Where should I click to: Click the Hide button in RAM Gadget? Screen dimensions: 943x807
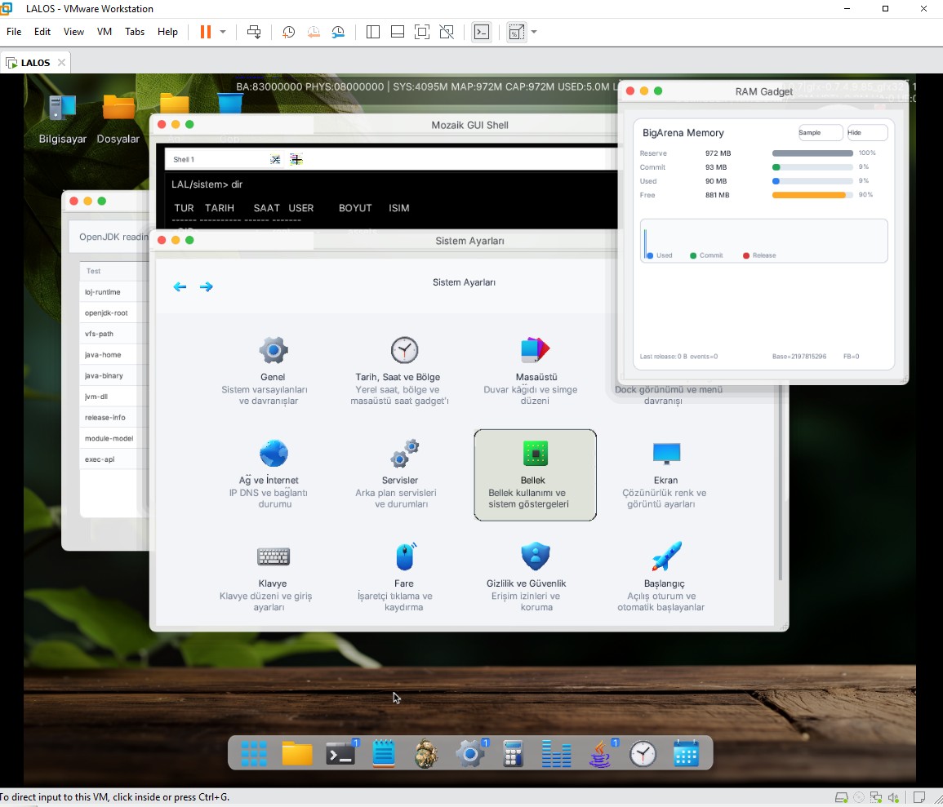(867, 132)
